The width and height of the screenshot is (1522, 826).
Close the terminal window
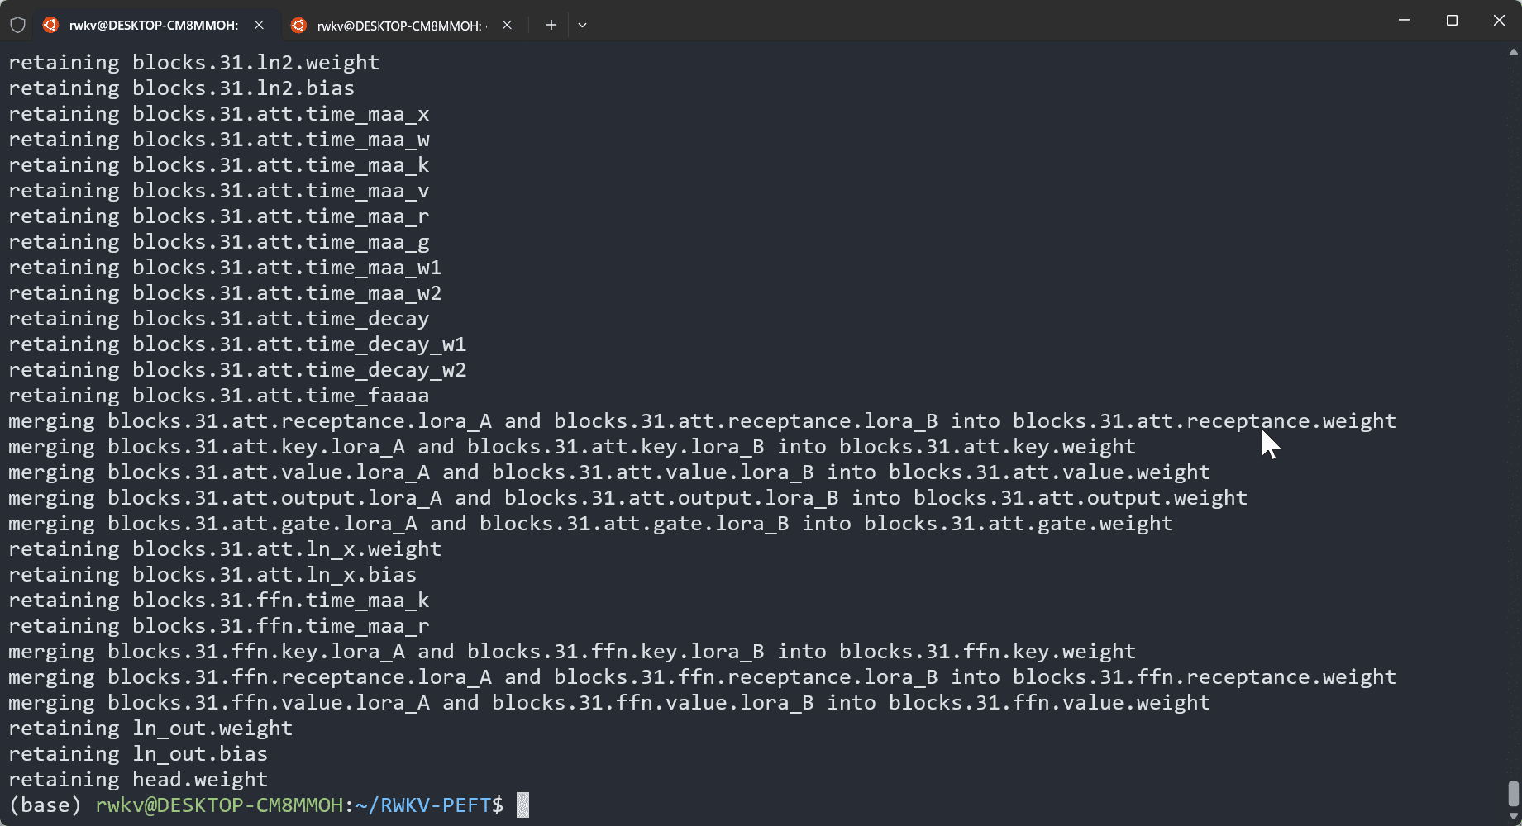coord(1499,20)
